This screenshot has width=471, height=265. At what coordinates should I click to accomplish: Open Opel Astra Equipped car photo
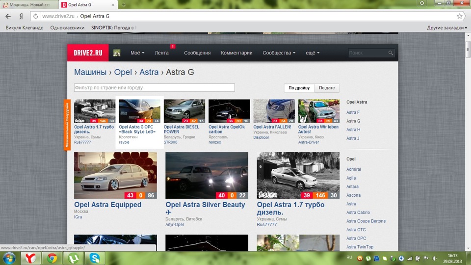click(115, 176)
